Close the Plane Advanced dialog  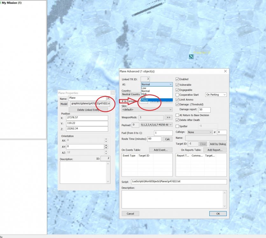point(225,71)
